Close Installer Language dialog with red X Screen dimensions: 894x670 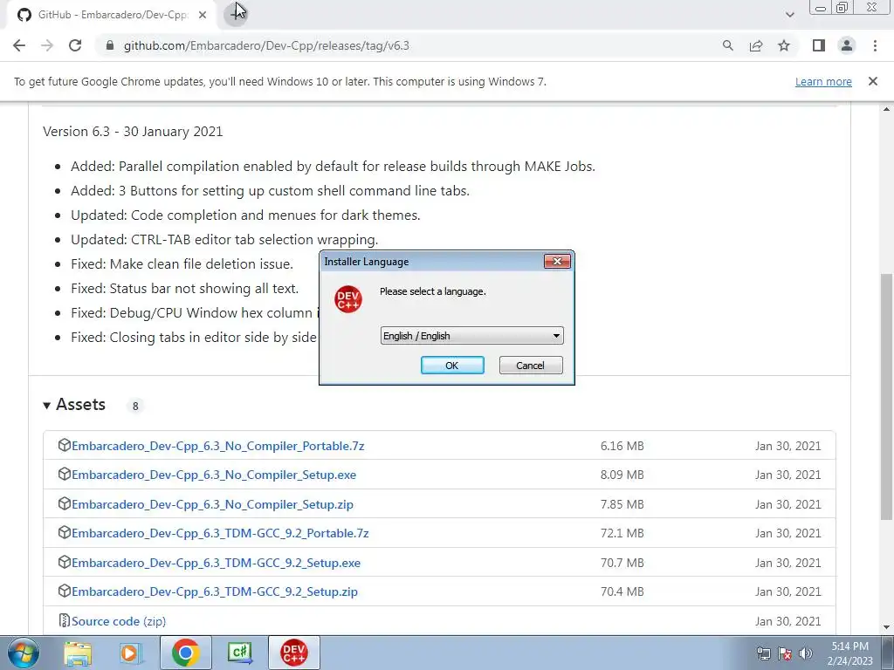click(x=557, y=262)
